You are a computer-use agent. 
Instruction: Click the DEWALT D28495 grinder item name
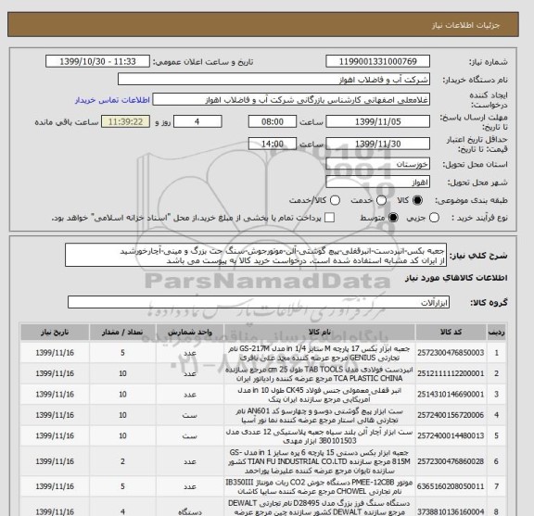point(320,508)
